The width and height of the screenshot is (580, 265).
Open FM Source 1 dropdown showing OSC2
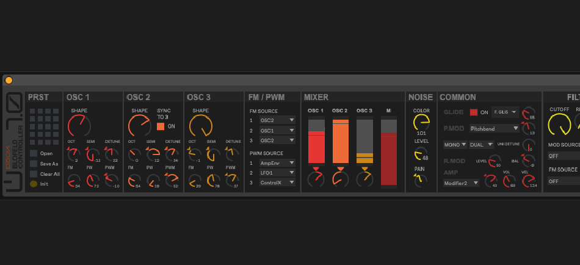click(x=277, y=120)
